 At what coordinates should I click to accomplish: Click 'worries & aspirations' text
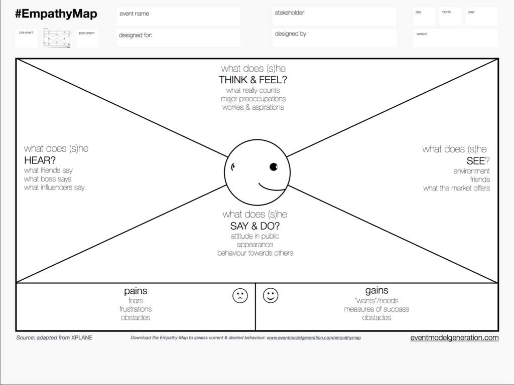coord(253,107)
